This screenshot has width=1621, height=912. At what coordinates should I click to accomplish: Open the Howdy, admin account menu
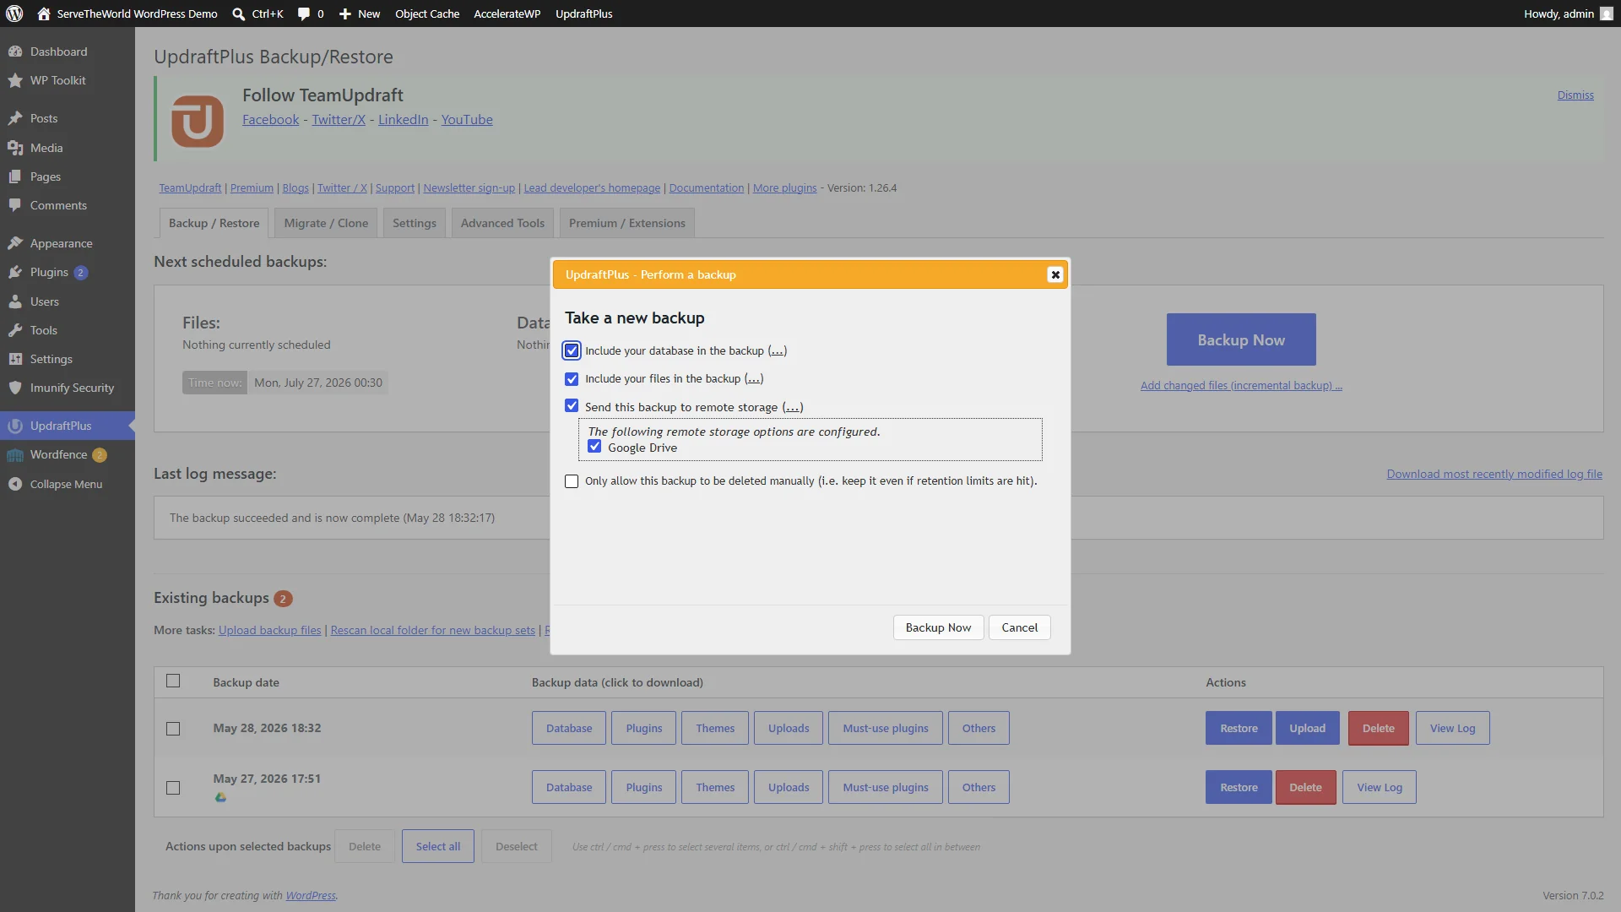(1568, 14)
